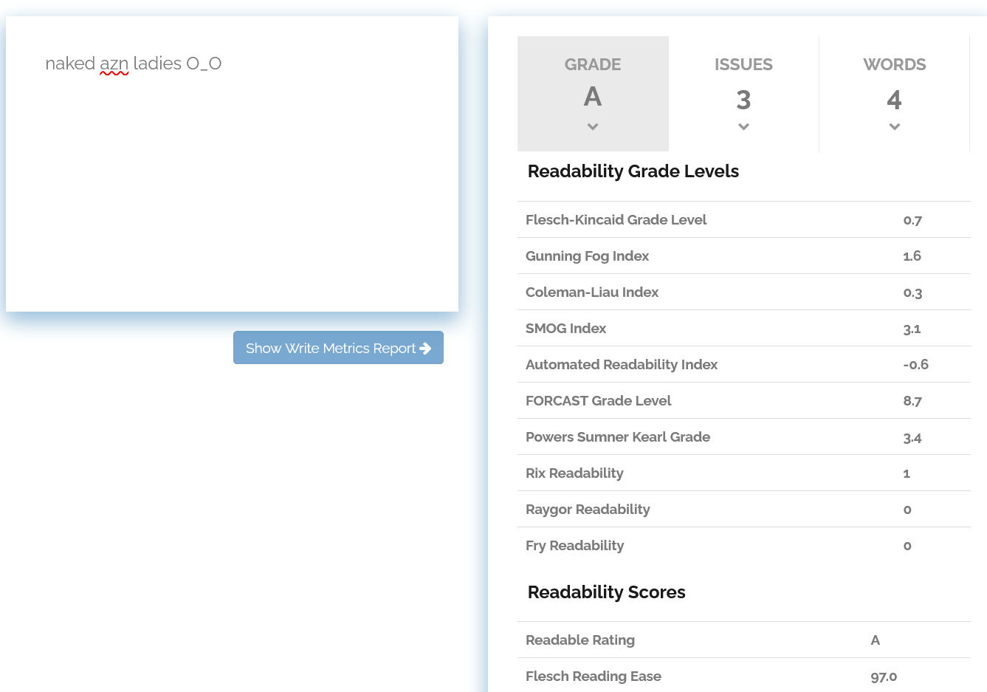Select the "SMOG Index" label

tap(565, 328)
